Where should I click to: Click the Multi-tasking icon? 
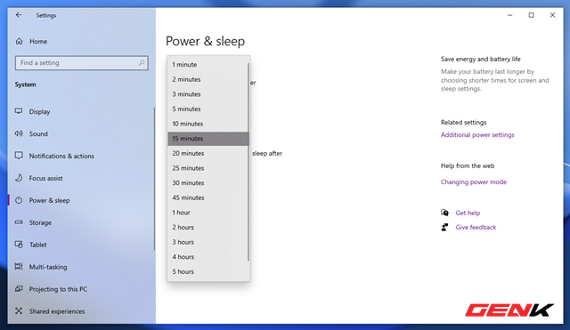click(x=19, y=267)
